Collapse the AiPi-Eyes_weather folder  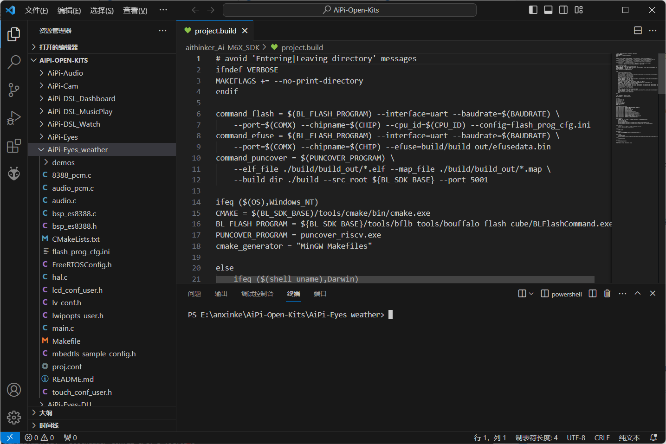(x=102, y=149)
